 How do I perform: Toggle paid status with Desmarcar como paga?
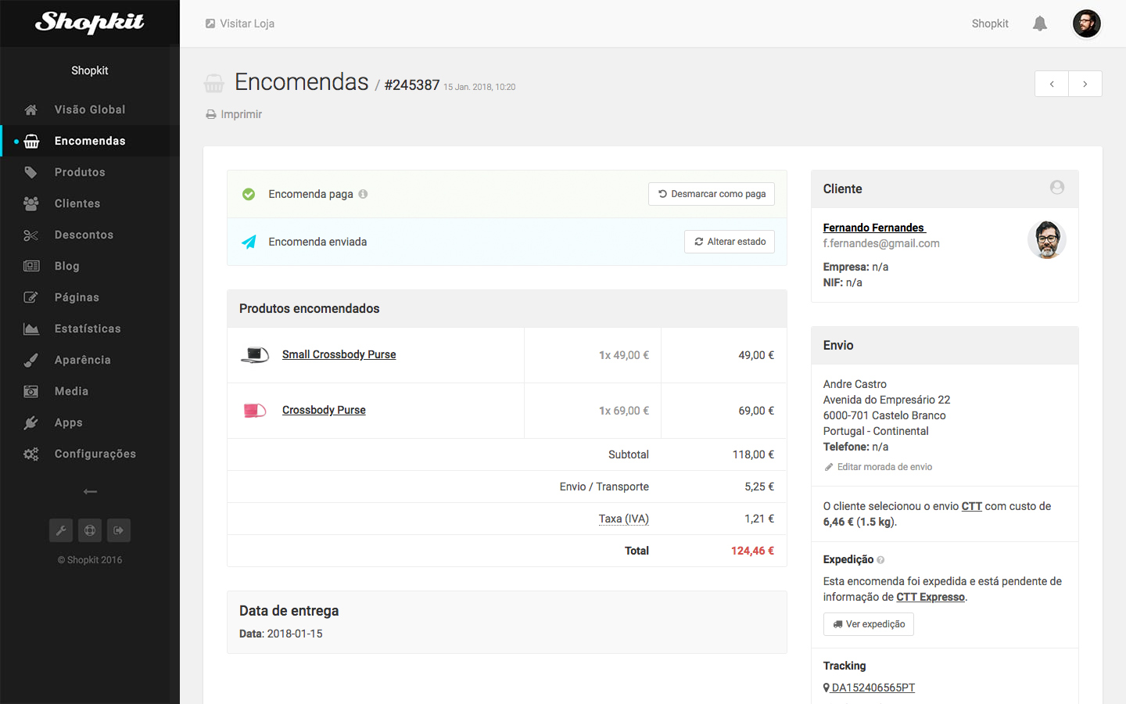[711, 194]
